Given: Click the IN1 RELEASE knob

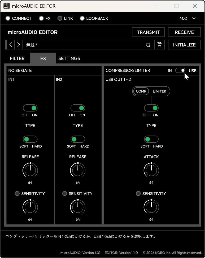Looking at the screenshot, I should (x=30, y=170).
